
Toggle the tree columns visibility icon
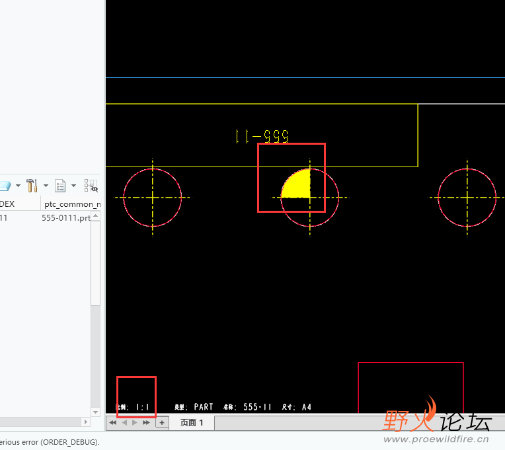click(x=91, y=186)
